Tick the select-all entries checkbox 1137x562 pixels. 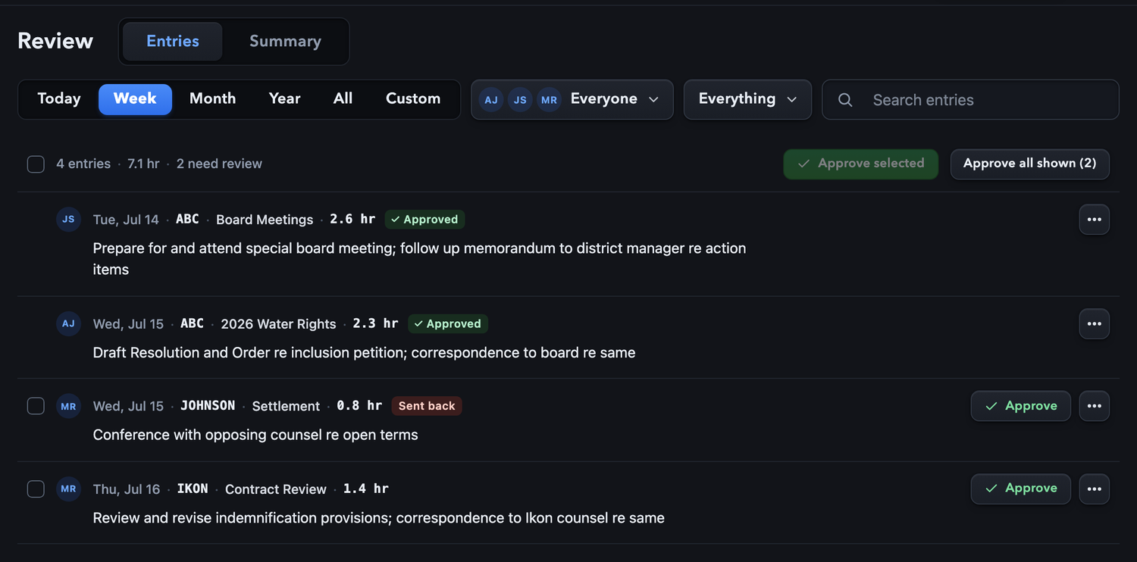[x=36, y=164]
